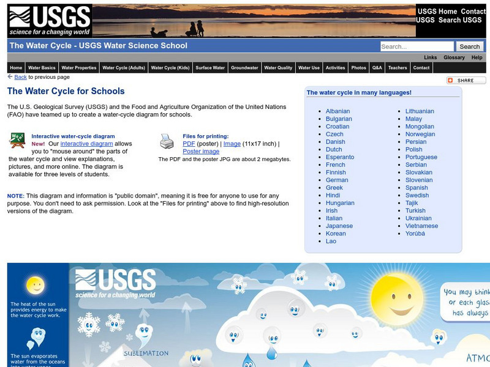The width and height of the screenshot is (490, 367).
Task: Open the Groundwater menu
Action: [244, 68]
